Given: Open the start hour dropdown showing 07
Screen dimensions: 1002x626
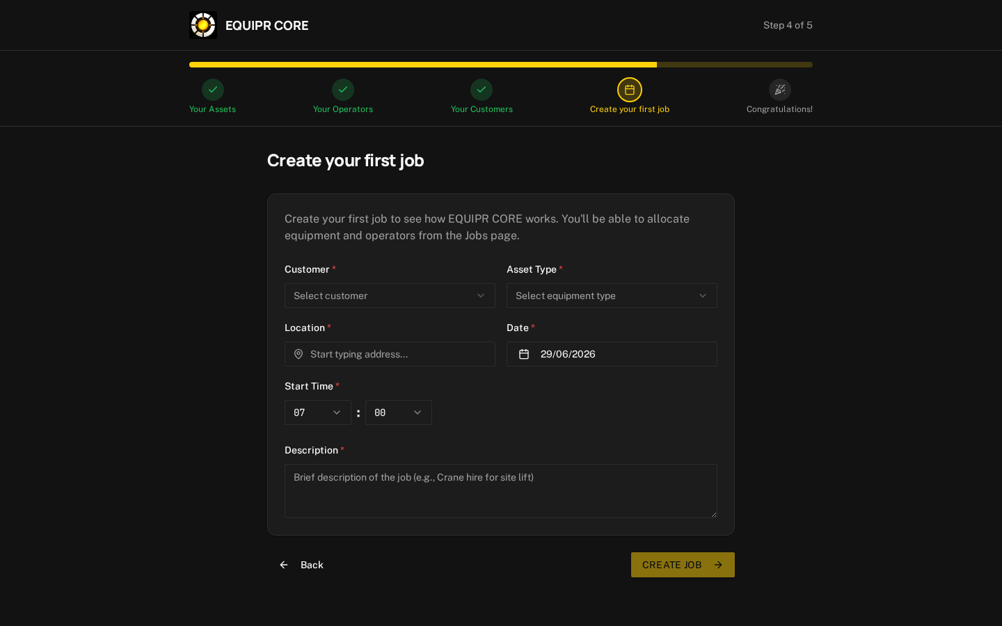Looking at the screenshot, I should [x=318, y=412].
